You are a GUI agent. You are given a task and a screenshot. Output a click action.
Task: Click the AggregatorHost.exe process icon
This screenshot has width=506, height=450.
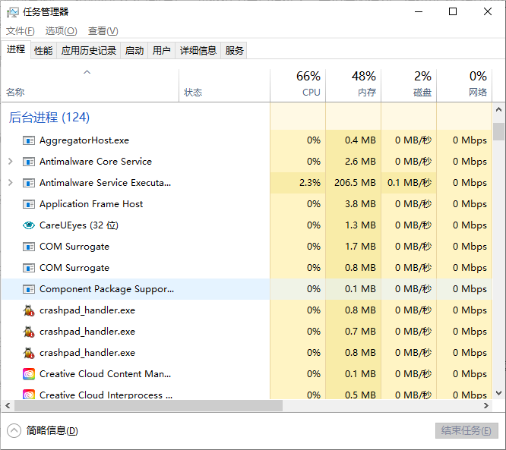point(29,140)
